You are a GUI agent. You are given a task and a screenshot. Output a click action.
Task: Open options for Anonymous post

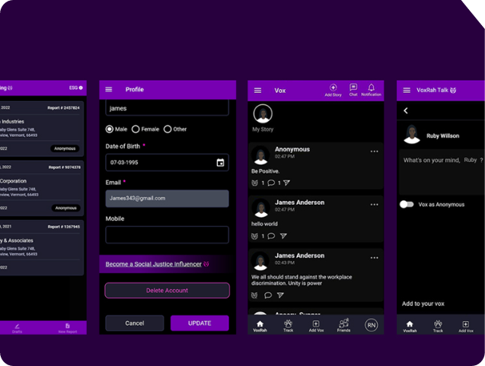click(x=375, y=151)
